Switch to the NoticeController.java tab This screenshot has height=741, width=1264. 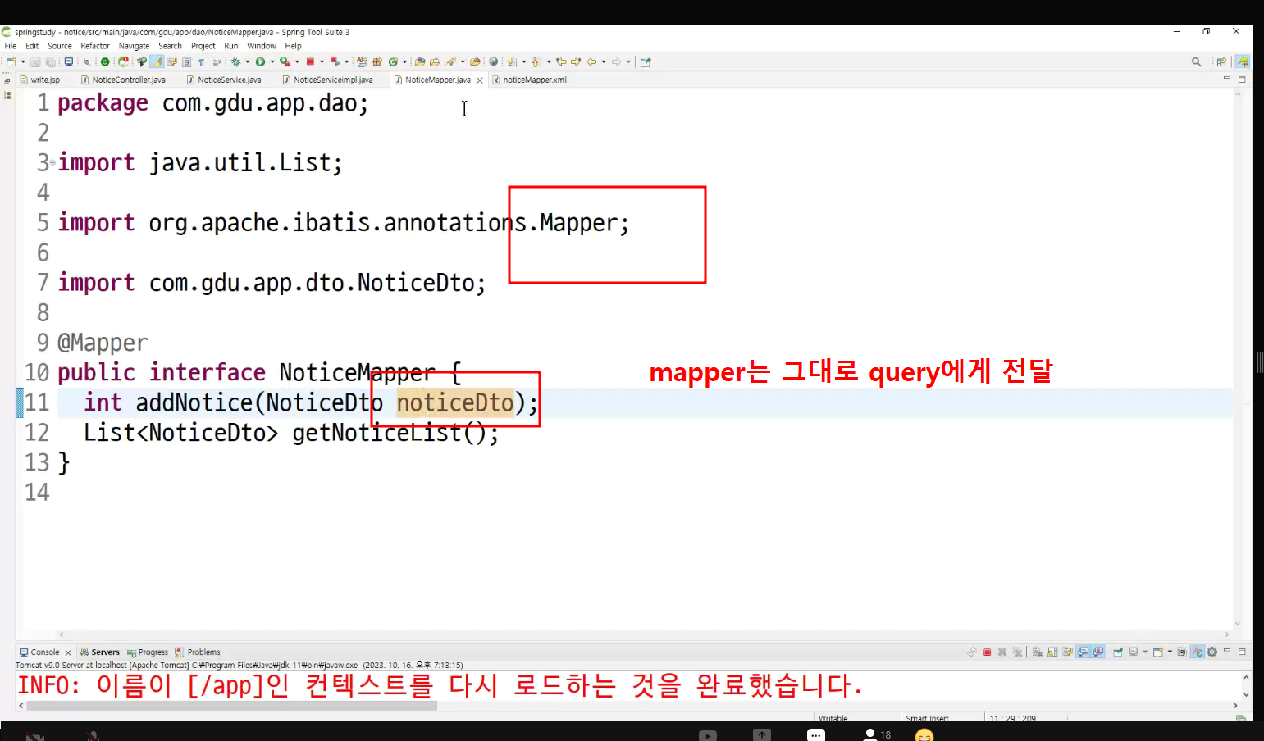click(123, 80)
